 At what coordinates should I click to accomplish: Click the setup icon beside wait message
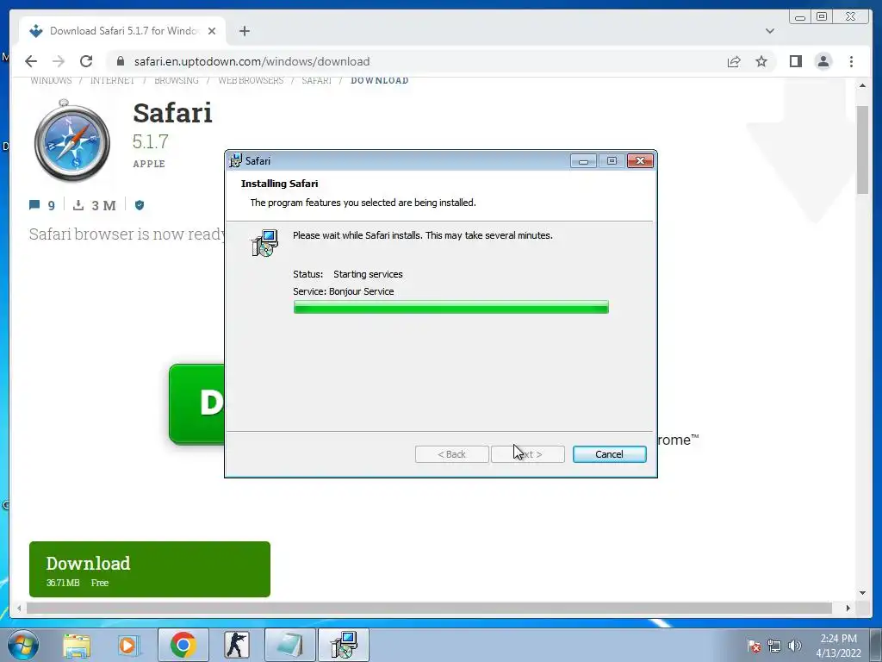pos(265,243)
